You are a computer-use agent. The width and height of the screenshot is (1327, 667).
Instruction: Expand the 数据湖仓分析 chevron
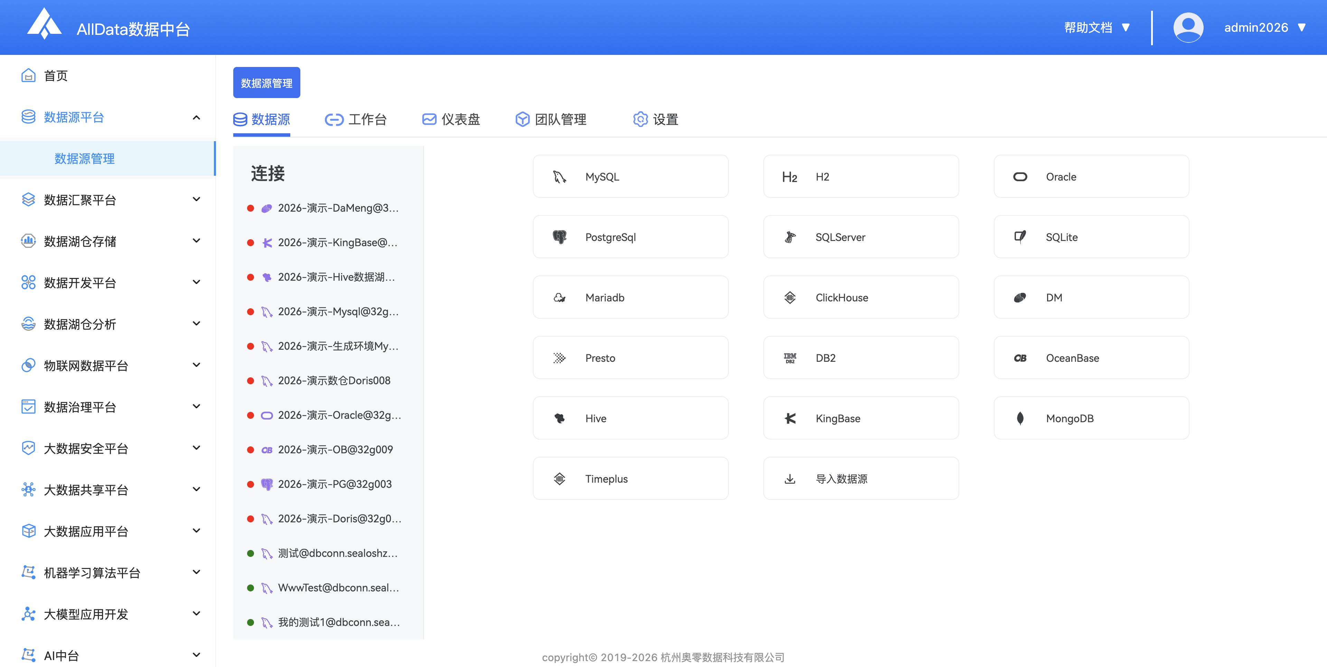(x=196, y=323)
